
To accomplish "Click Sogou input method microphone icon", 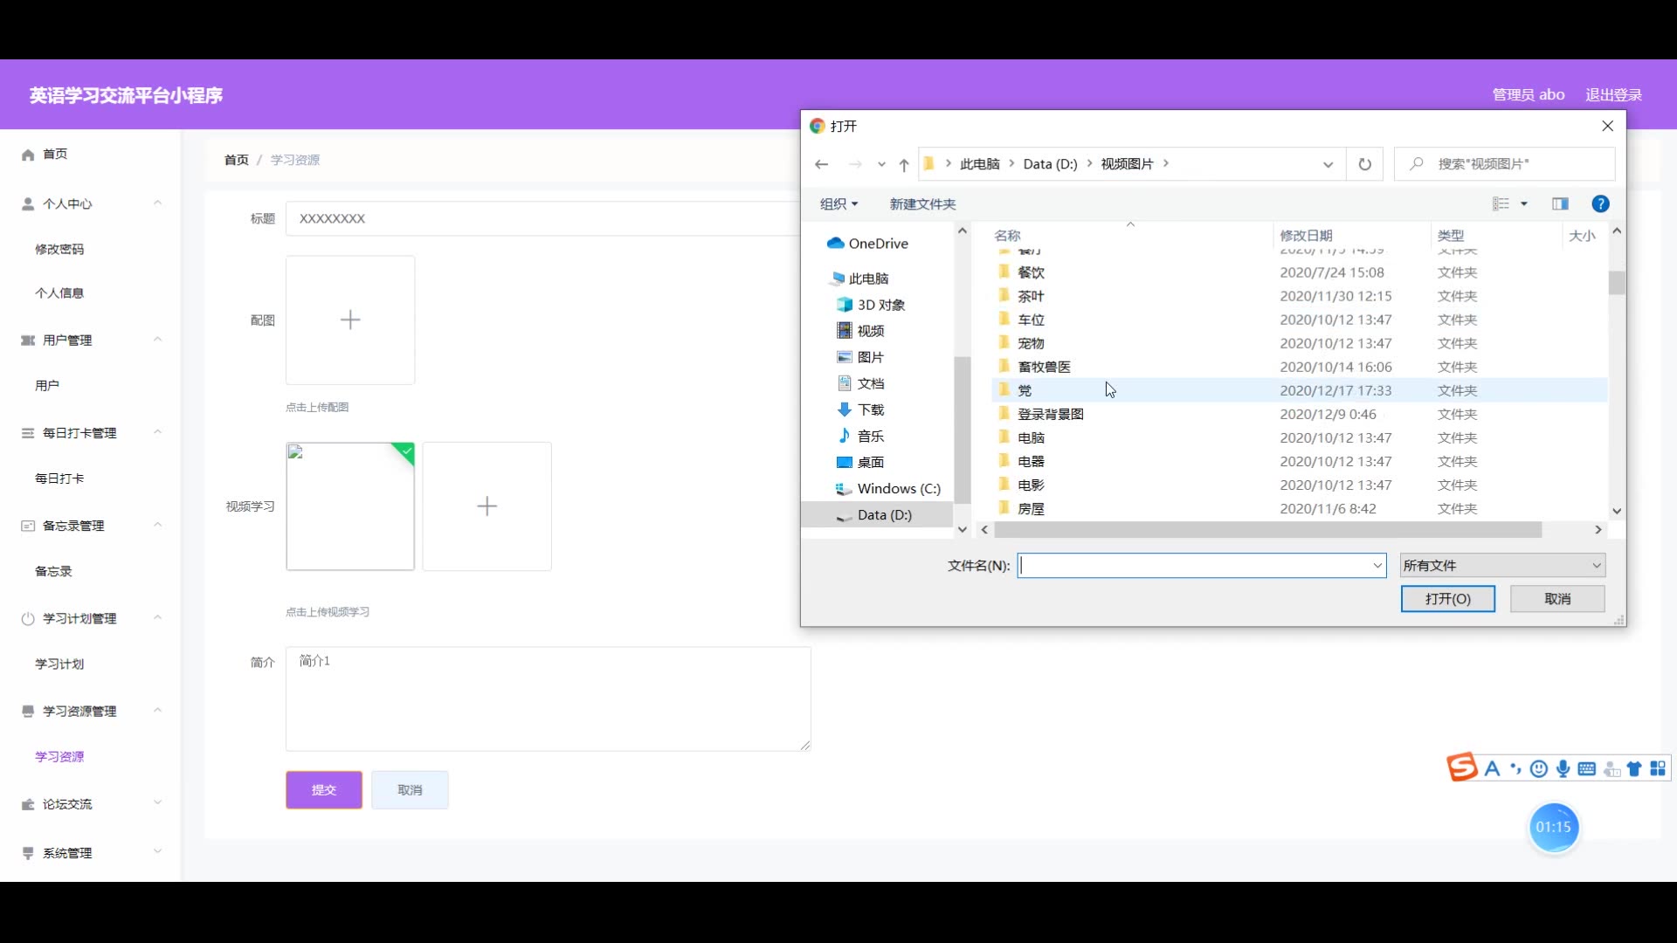I will [x=1563, y=768].
